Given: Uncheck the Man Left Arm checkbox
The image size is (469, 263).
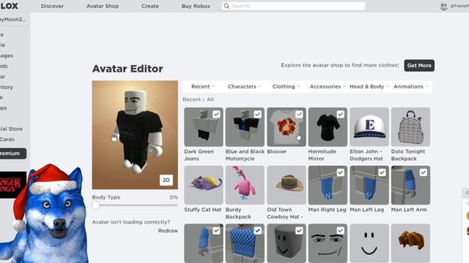Looking at the screenshot, I should coord(424,172).
